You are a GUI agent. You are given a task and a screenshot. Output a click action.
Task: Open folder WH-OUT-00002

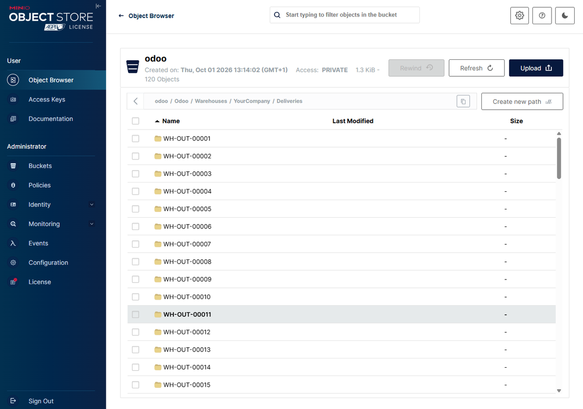(x=187, y=156)
